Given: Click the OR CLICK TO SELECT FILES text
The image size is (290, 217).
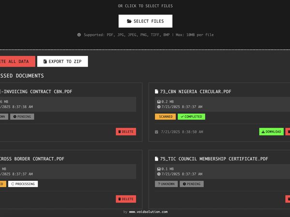Looking at the screenshot, I should [145, 6].
